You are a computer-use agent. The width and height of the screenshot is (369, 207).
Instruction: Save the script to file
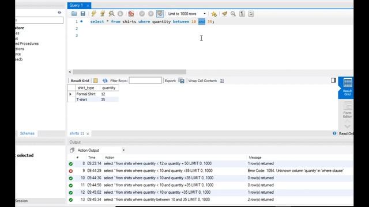tap(83, 14)
